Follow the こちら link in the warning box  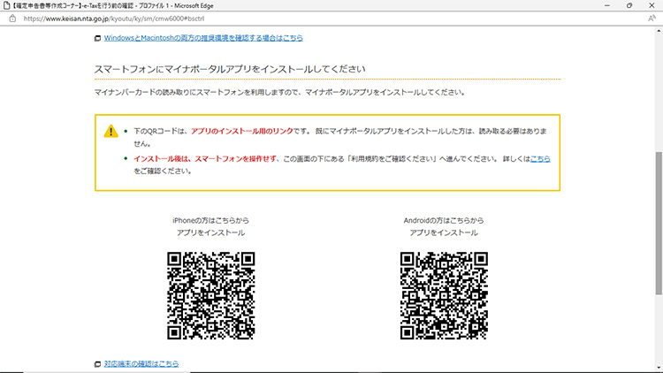click(540, 158)
